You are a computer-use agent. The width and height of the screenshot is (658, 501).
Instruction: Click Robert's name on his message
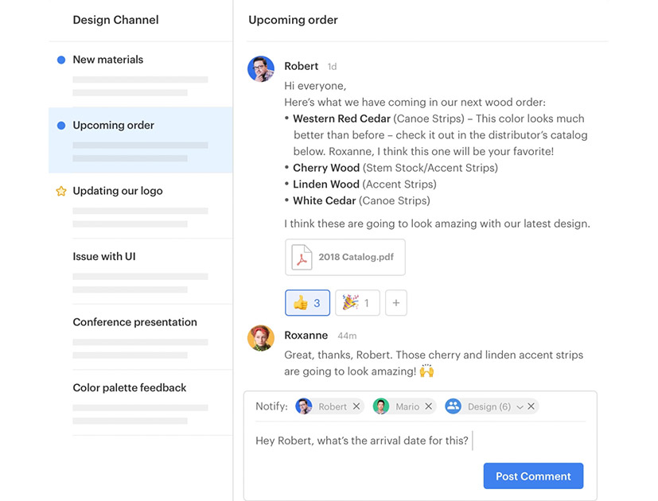tap(302, 66)
